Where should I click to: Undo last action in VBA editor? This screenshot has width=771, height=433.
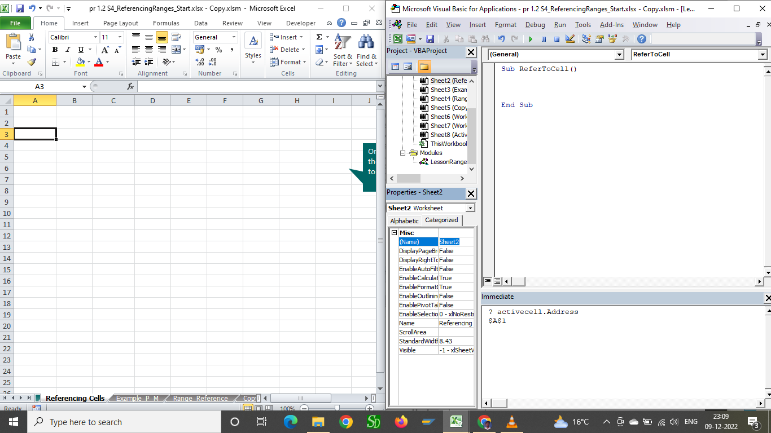click(x=501, y=39)
